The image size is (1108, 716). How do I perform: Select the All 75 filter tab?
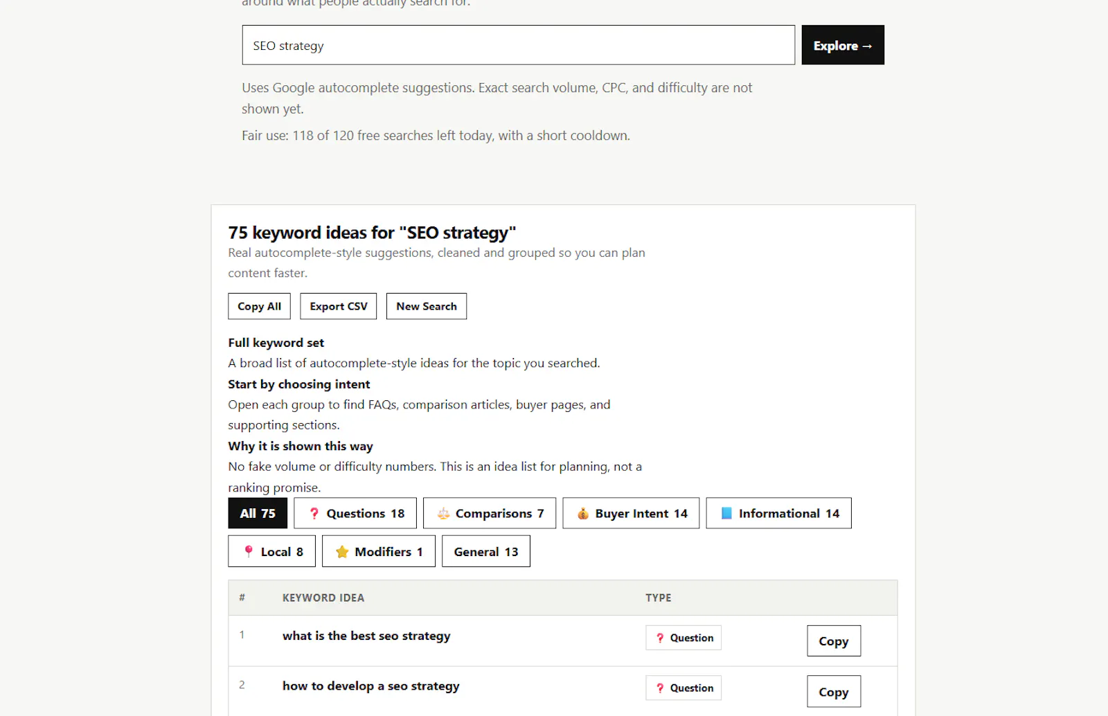(x=258, y=513)
